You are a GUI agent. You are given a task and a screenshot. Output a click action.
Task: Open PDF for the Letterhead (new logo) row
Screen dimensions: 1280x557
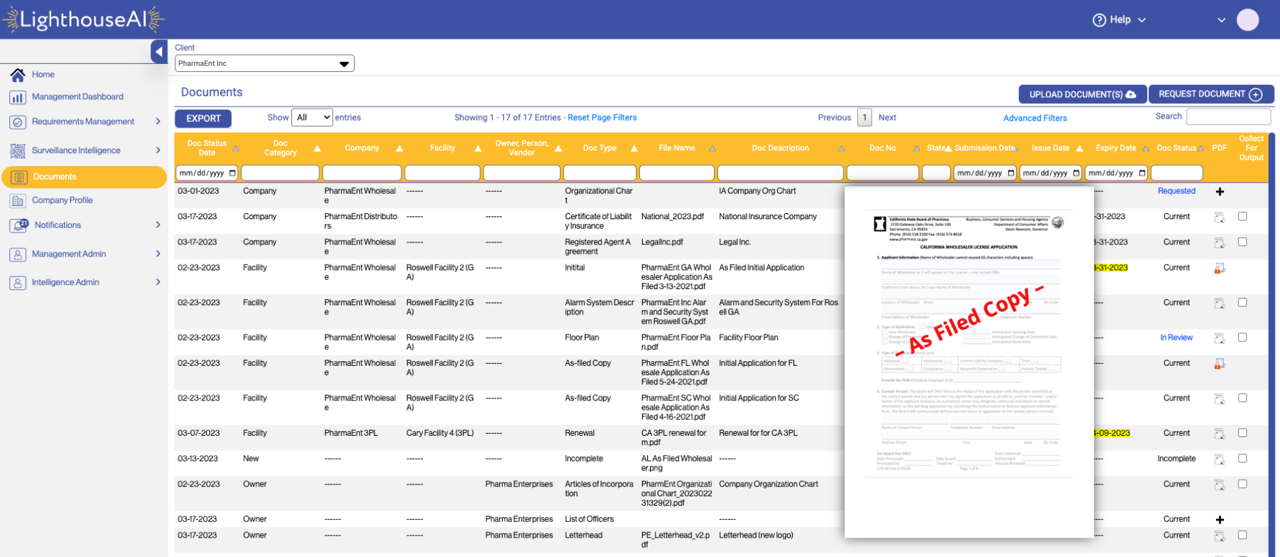(x=1219, y=536)
